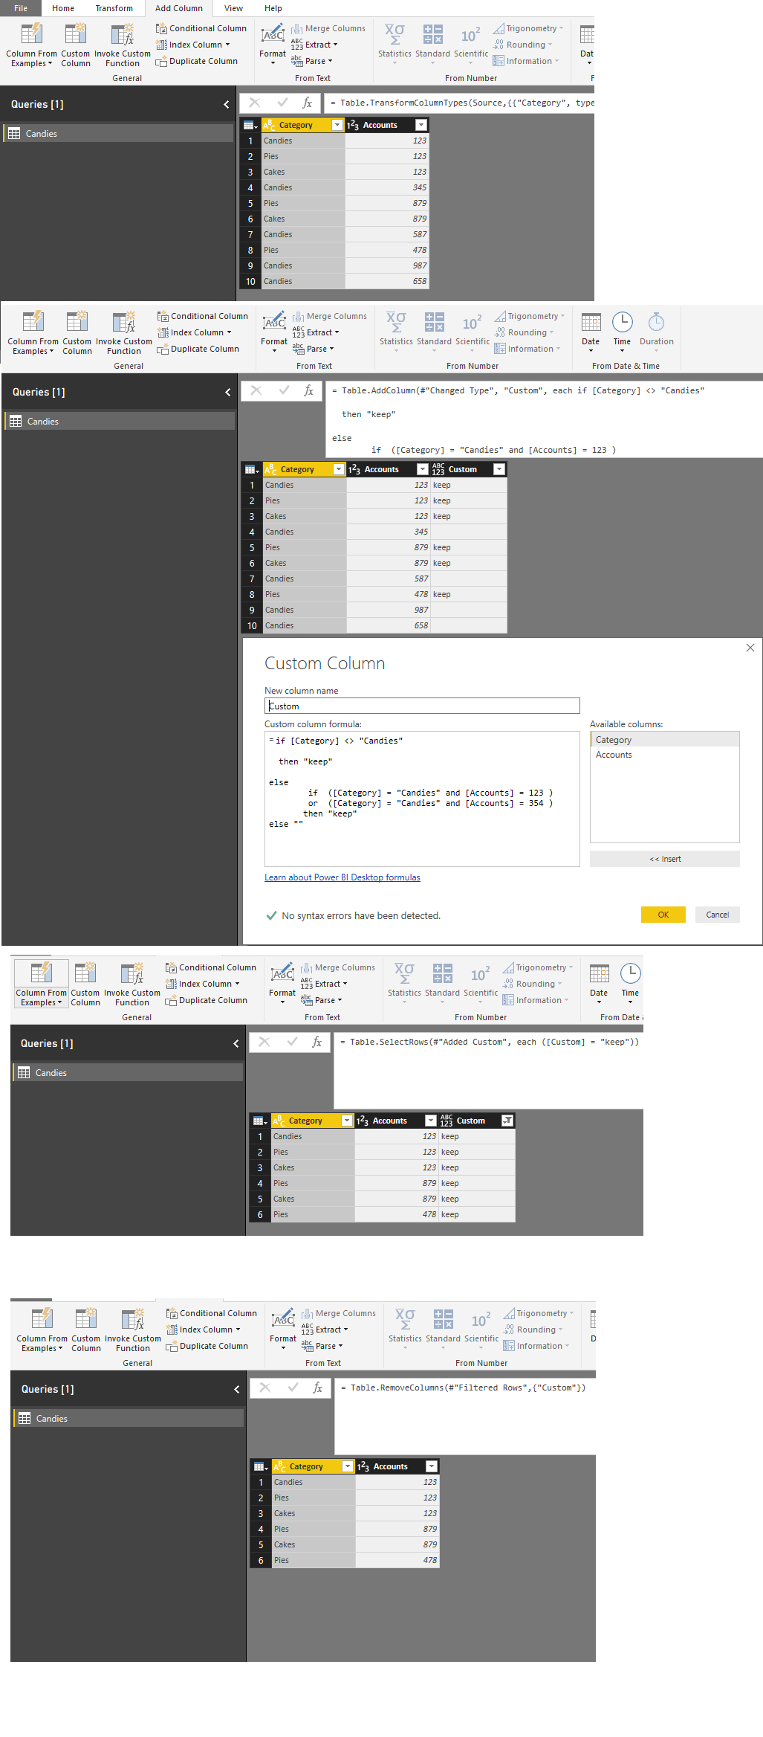This screenshot has width=763, height=1737.
Task: Switch to the Home ribbon tab
Action: [x=63, y=8]
